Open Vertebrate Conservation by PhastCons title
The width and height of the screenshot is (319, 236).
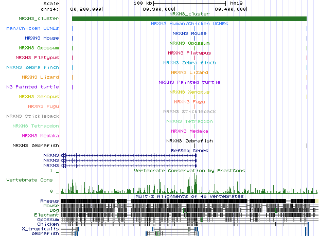coord(189,170)
